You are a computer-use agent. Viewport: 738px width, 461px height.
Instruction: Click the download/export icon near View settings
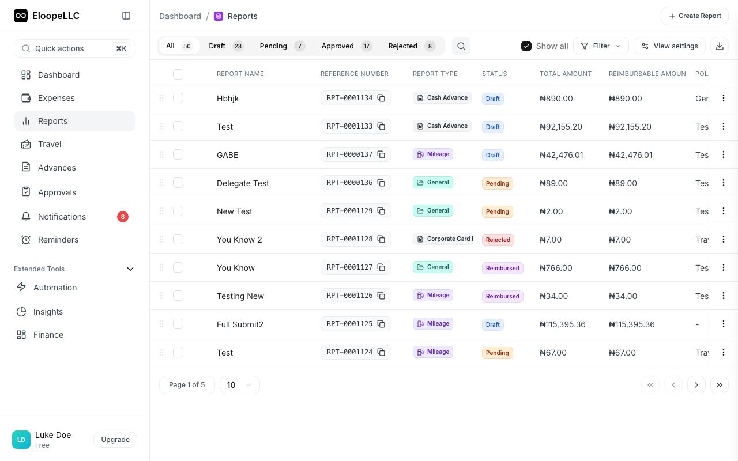tap(720, 46)
